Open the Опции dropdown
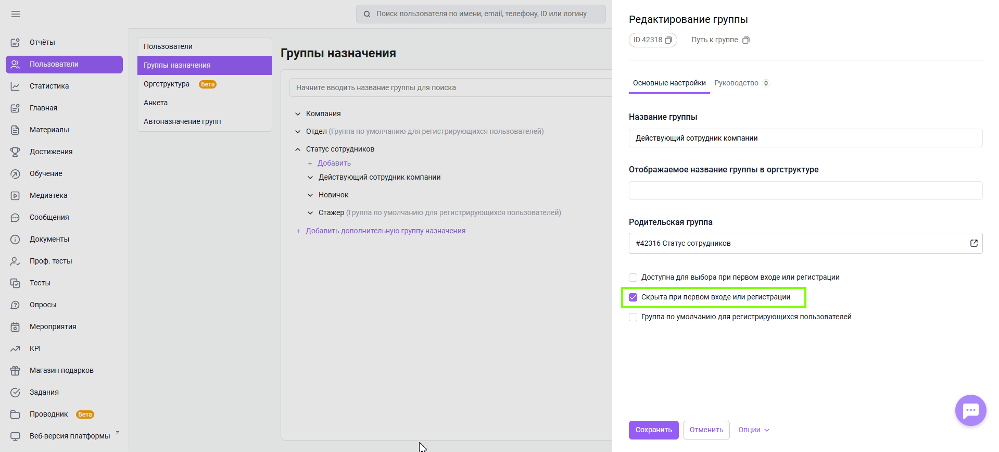Image resolution: width=999 pixels, height=452 pixels. click(x=754, y=430)
